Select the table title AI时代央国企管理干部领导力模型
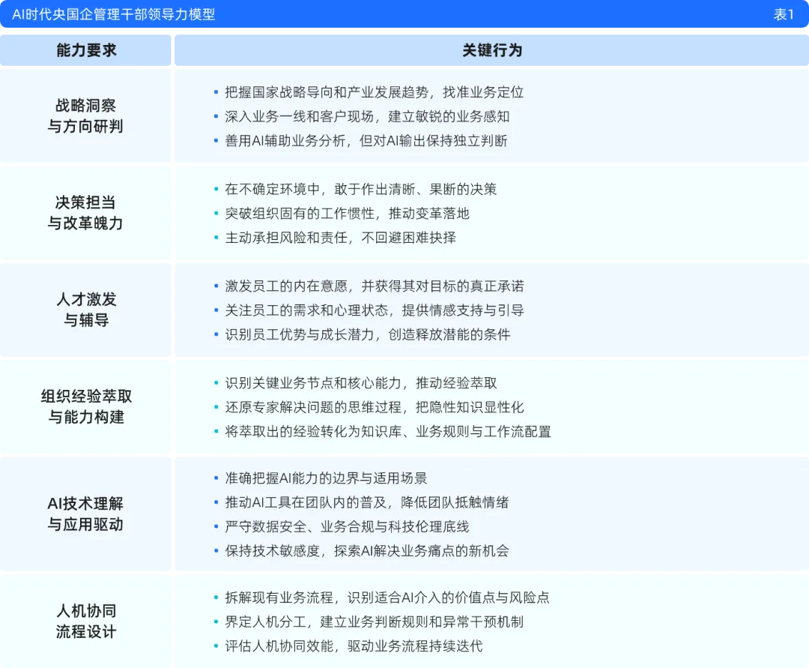809x668 pixels. pos(114,14)
